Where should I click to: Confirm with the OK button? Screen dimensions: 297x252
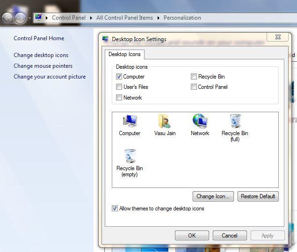point(192,235)
